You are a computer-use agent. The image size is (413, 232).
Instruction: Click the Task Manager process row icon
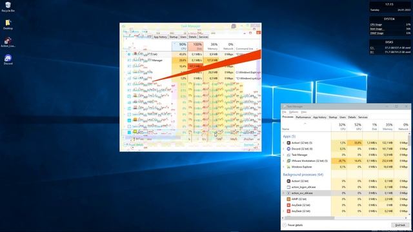pyautogui.click(x=288, y=155)
